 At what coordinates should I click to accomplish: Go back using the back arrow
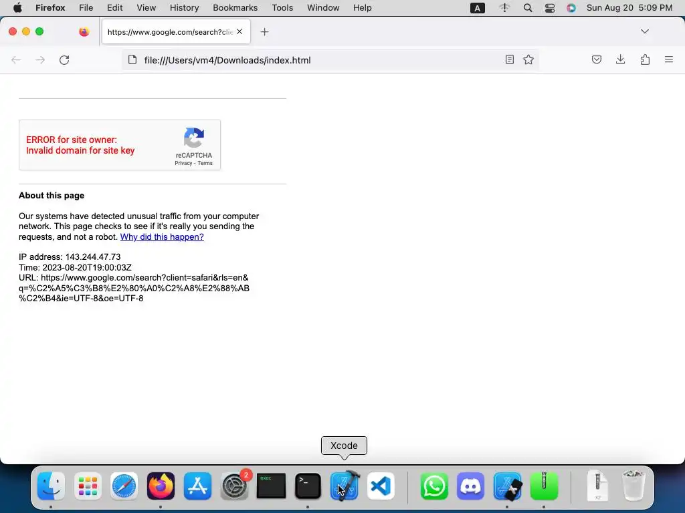[x=16, y=60]
